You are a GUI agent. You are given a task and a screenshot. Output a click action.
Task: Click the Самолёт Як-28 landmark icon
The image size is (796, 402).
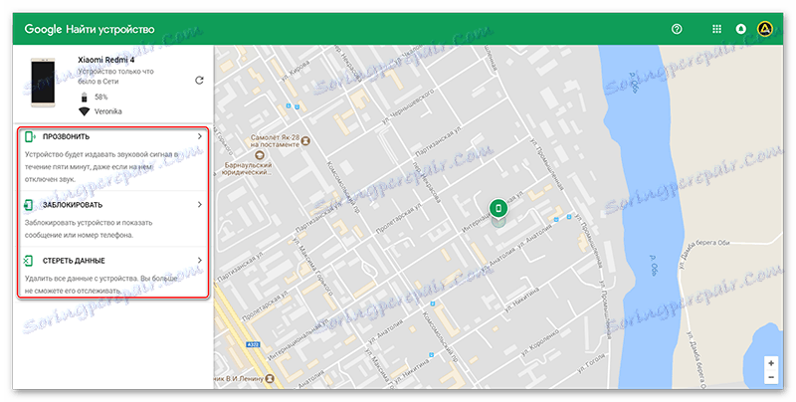pos(305,141)
